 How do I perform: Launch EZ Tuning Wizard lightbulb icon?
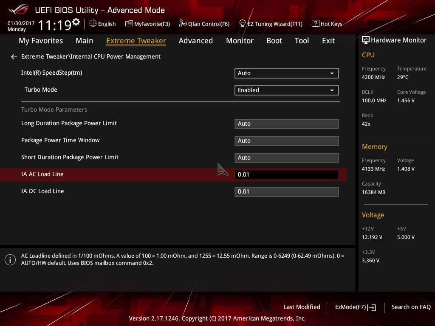coord(243,24)
